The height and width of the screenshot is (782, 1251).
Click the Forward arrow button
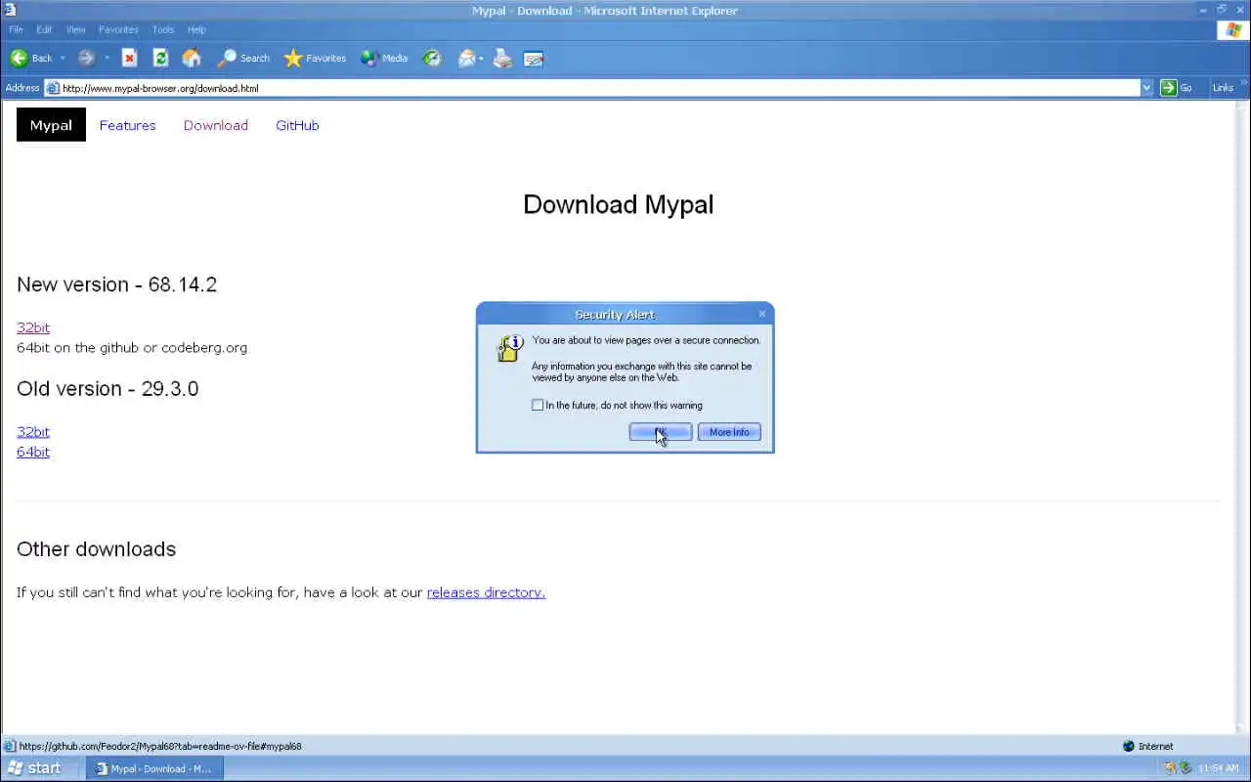[86, 59]
